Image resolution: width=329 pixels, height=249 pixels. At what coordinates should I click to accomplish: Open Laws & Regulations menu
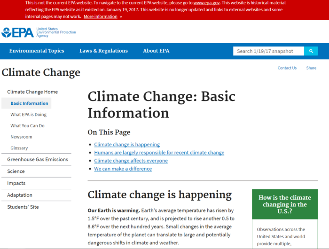click(x=103, y=51)
